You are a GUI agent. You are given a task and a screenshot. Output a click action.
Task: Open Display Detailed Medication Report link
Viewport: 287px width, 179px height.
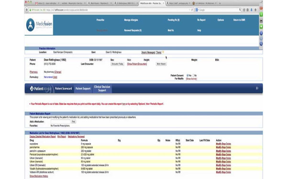click(x=43, y=137)
